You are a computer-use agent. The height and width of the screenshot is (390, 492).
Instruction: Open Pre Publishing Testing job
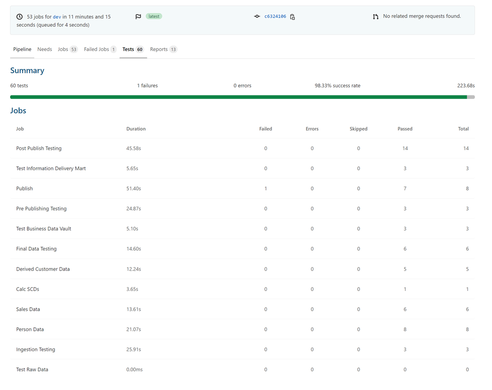(242, 209)
